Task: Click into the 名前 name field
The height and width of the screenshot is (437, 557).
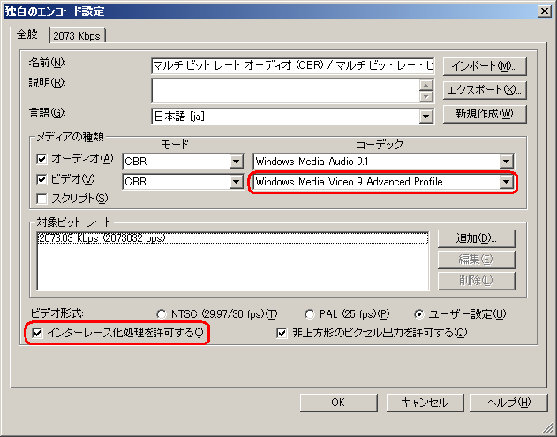Action: [293, 65]
